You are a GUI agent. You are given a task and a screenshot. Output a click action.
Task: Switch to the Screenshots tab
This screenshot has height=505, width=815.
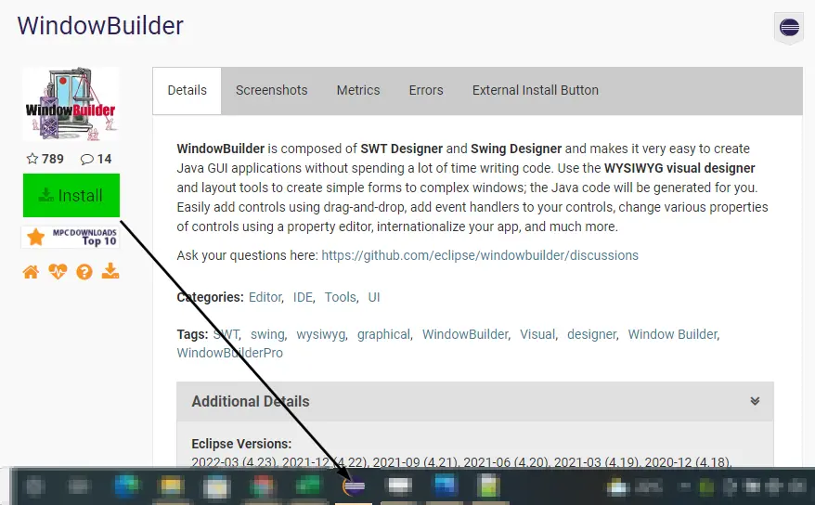click(271, 90)
